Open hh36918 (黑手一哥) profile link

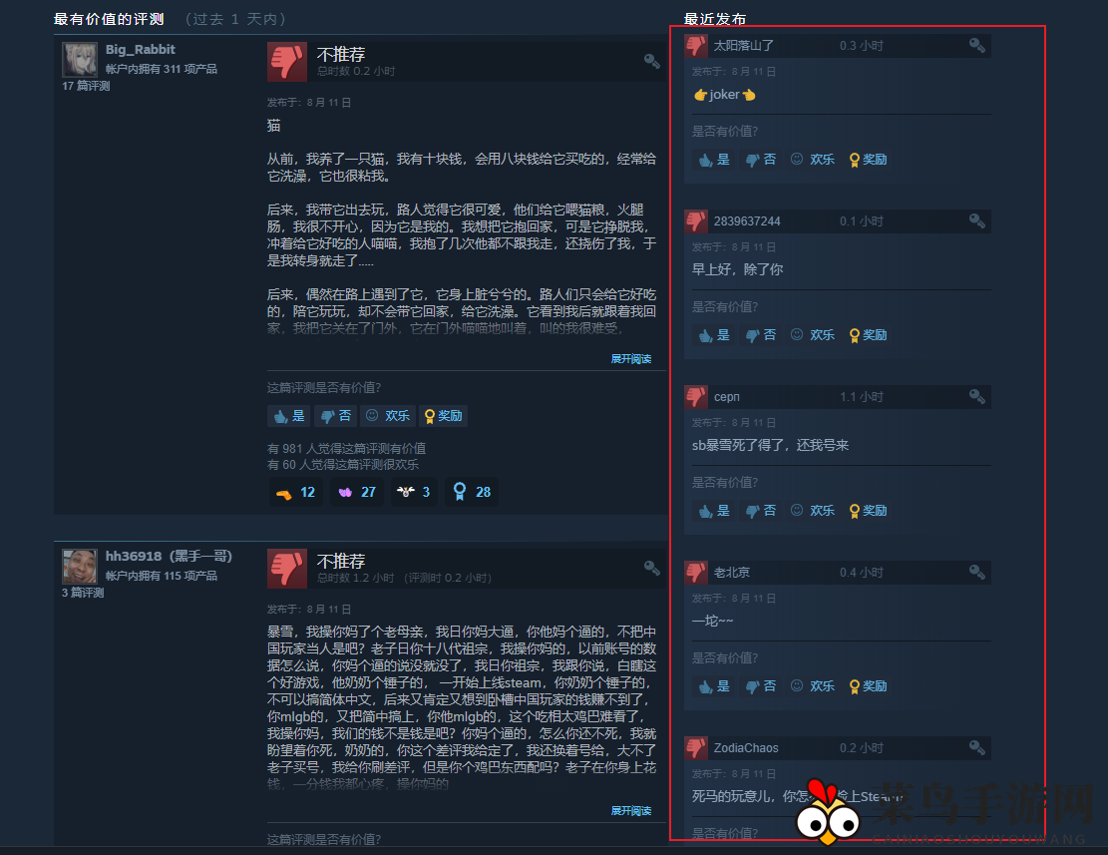click(169, 556)
